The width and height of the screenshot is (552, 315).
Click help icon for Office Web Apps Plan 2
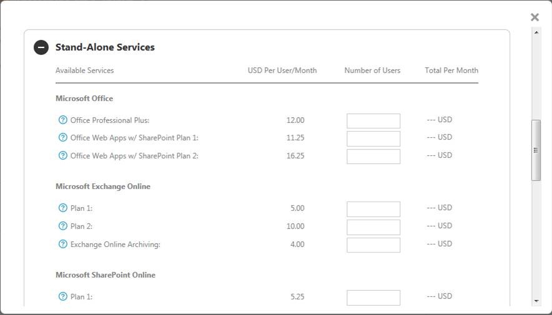click(62, 155)
